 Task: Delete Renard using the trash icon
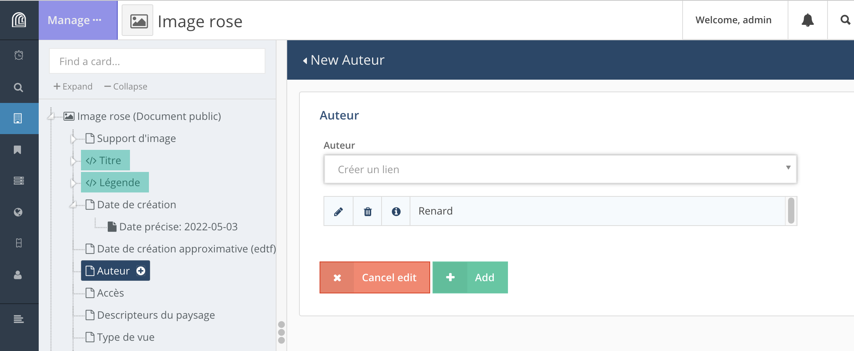367,211
